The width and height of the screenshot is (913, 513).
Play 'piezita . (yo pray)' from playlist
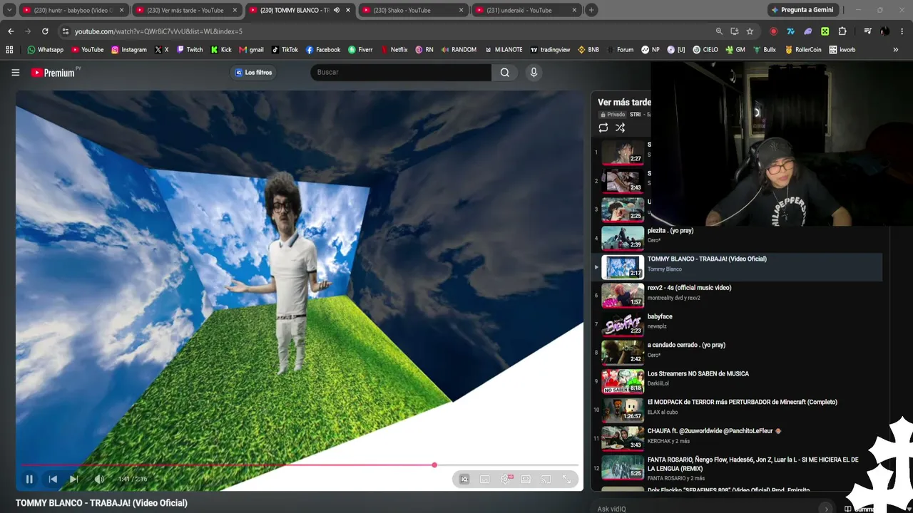pos(670,231)
